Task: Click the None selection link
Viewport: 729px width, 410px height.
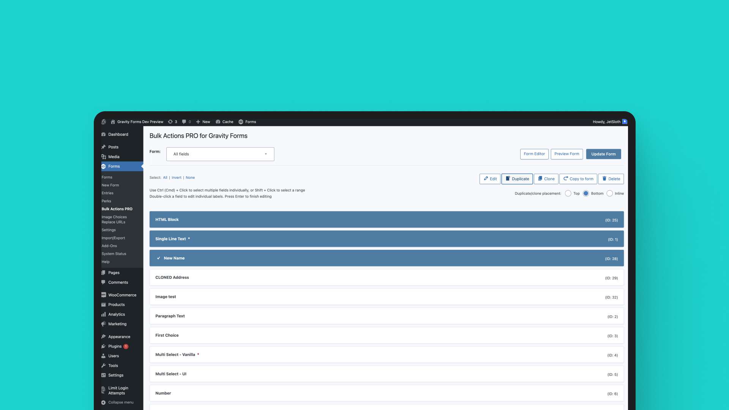Action: point(190,178)
